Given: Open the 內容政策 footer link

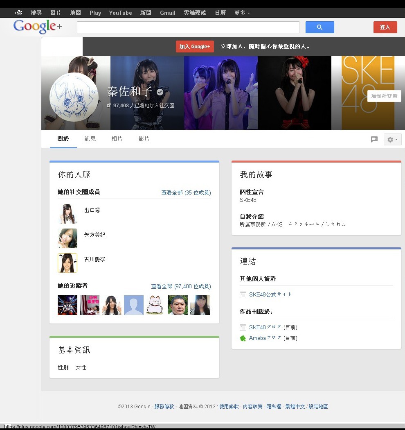Looking at the screenshot, I should pyautogui.click(x=253, y=406).
